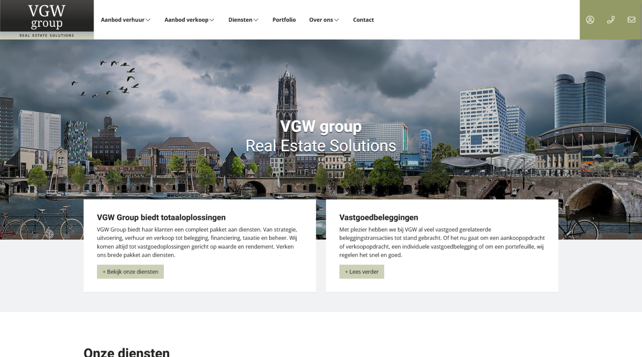642x357 pixels.
Task: Click the Lees verder button
Action: (362, 272)
